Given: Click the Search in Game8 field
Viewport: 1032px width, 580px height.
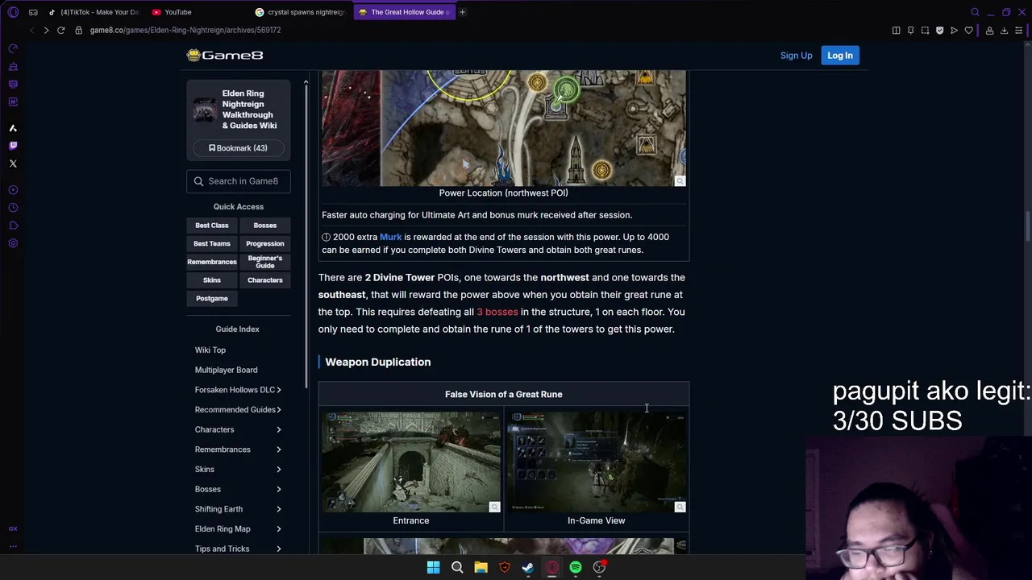Looking at the screenshot, I should click(239, 181).
